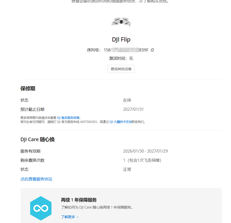The height and width of the screenshot is (223, 231).
Task: Click the blurred serial number field
Action: click(x=125, y=50)
